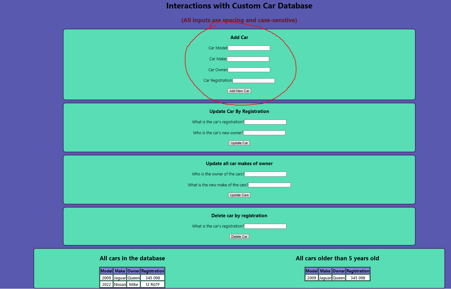Click the Registration header in the older cars table
Image resolution: width=451 pixels, height=289 pixels.
357,271
